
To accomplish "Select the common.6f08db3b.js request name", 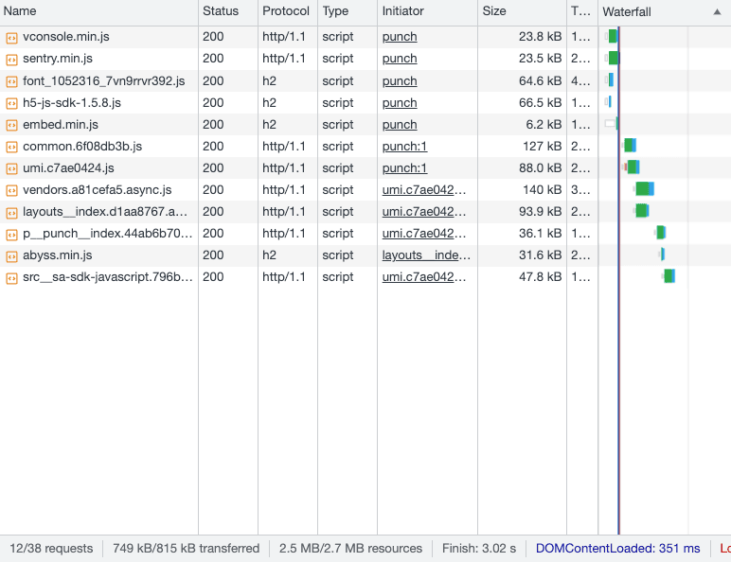I will click(x=82, y=147).
